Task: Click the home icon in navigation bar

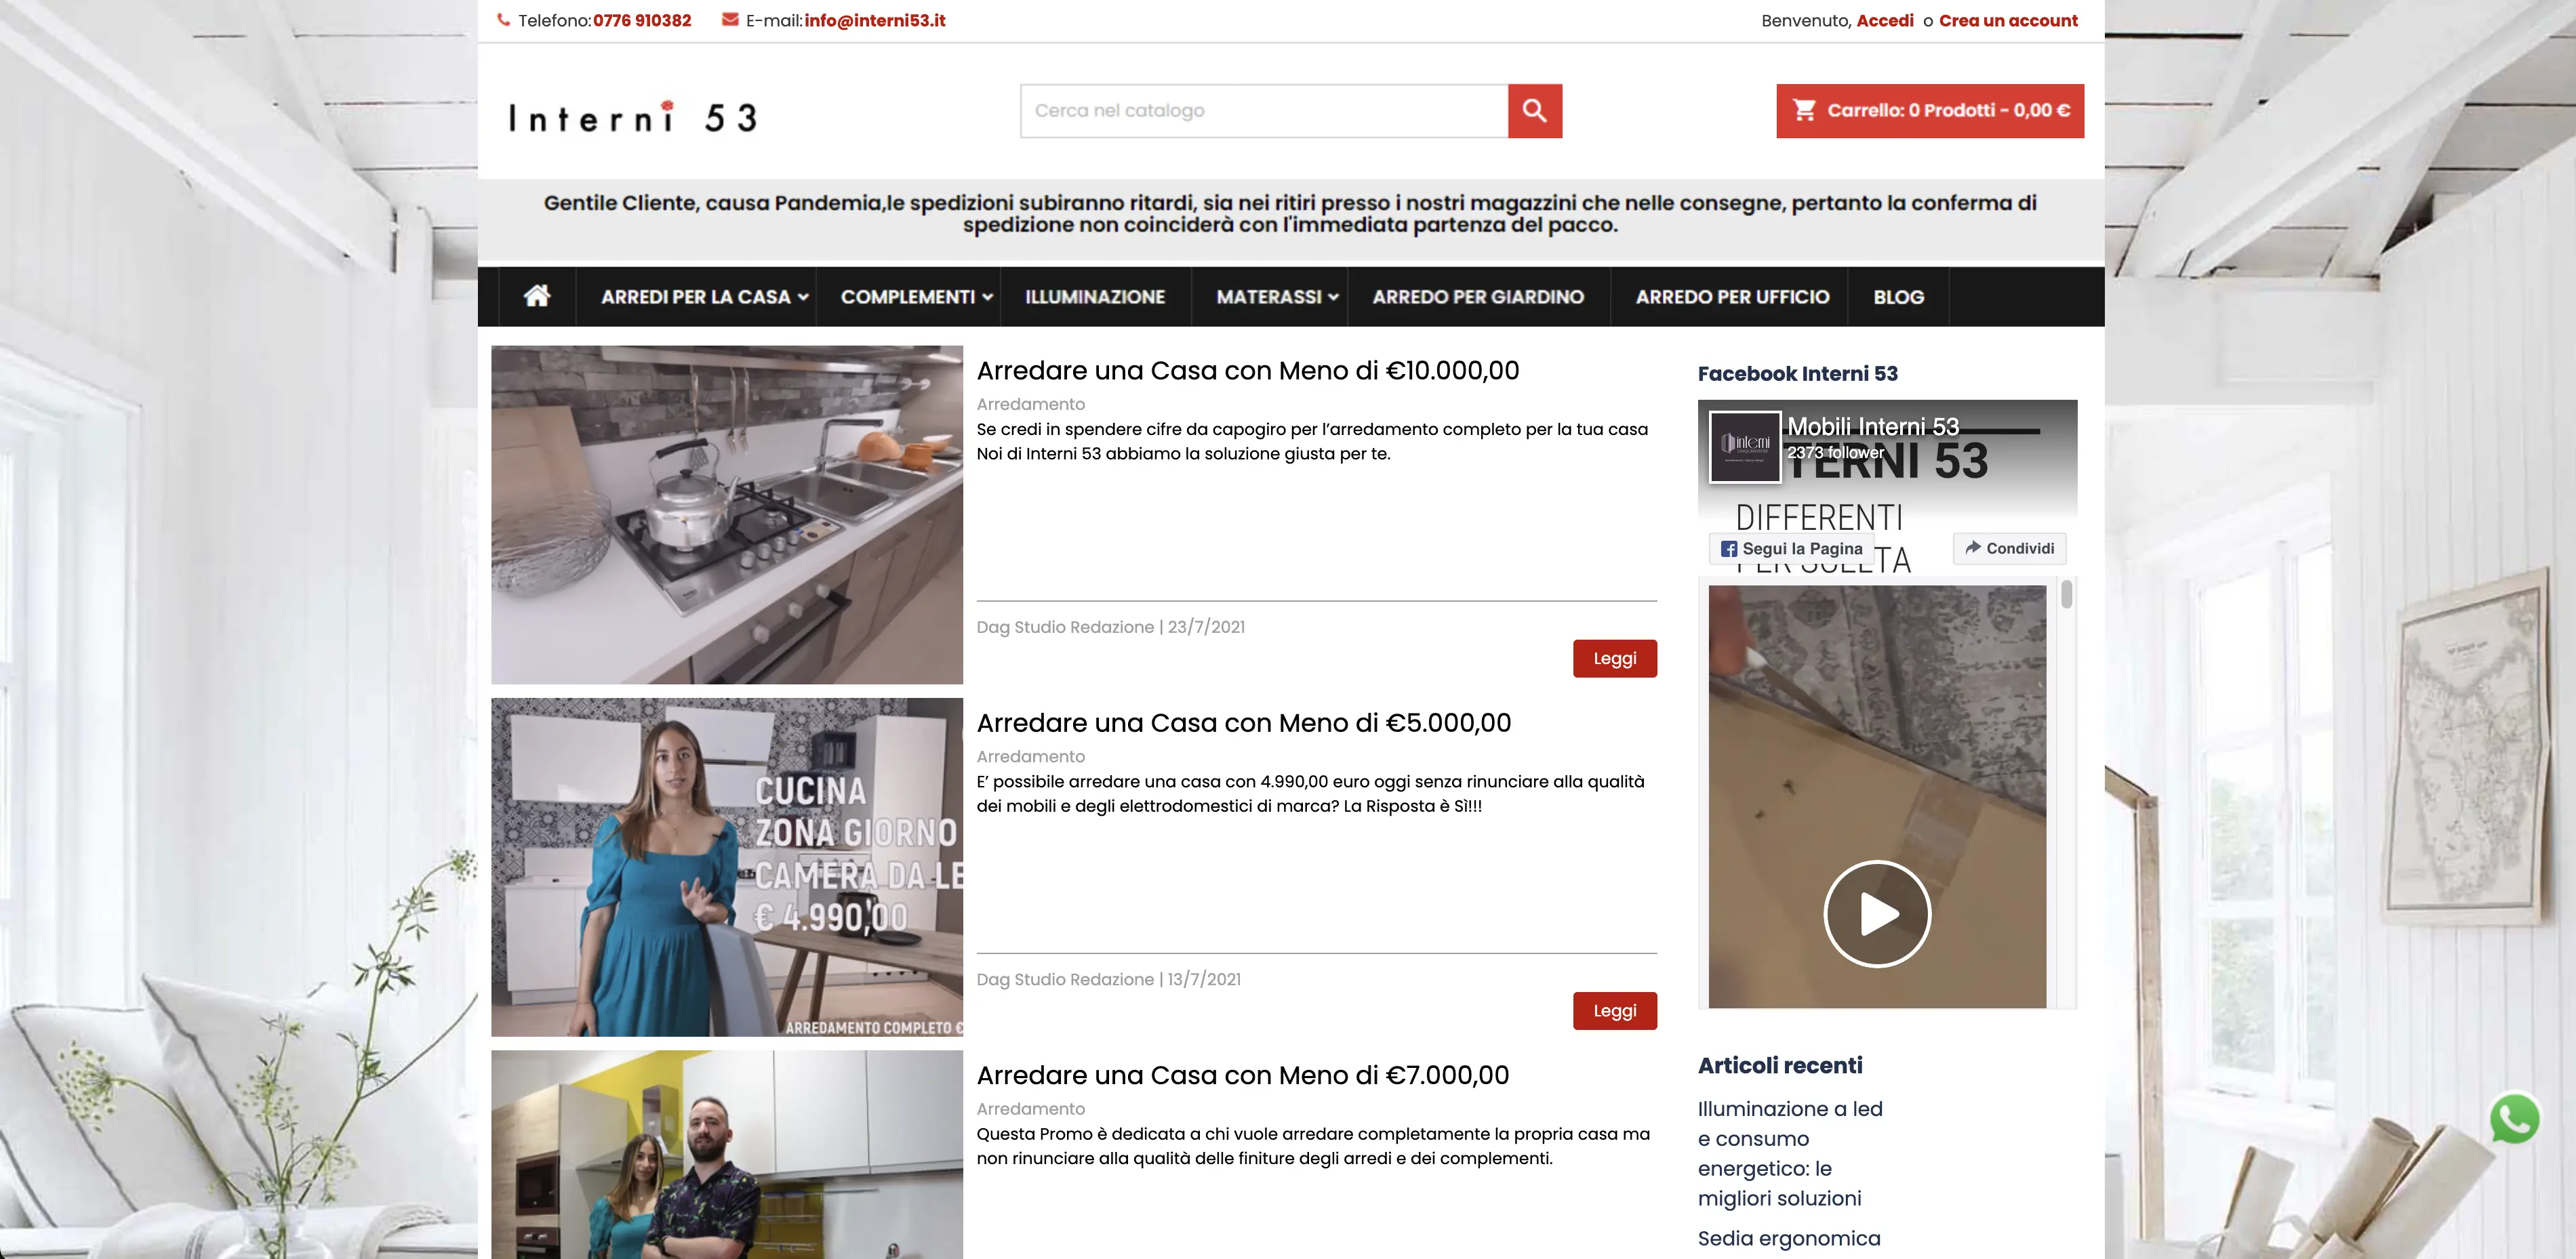Action: click(x=537, y=295)
